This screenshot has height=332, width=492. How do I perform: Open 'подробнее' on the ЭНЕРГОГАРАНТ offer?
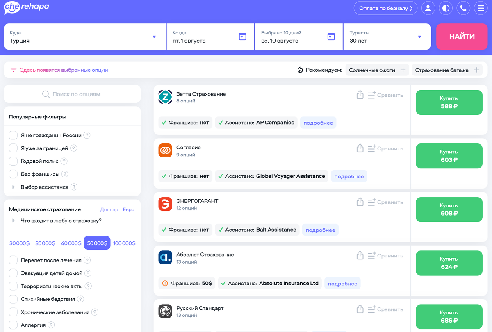point(320,230)
